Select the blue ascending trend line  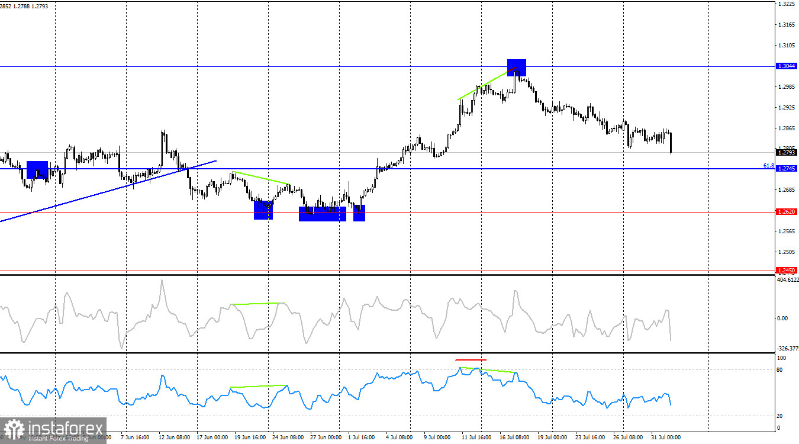coord(108,191)
